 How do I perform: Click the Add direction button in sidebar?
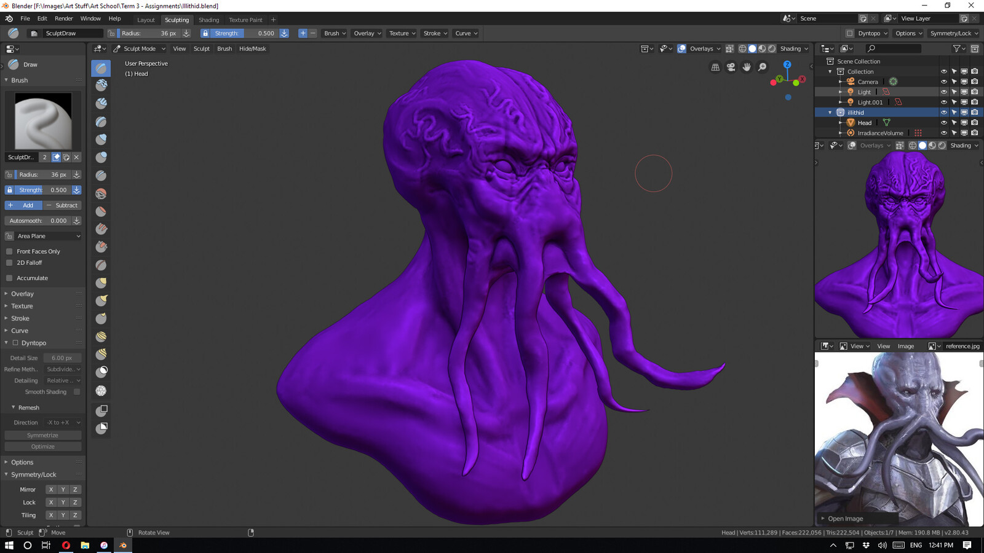[23, 205]
